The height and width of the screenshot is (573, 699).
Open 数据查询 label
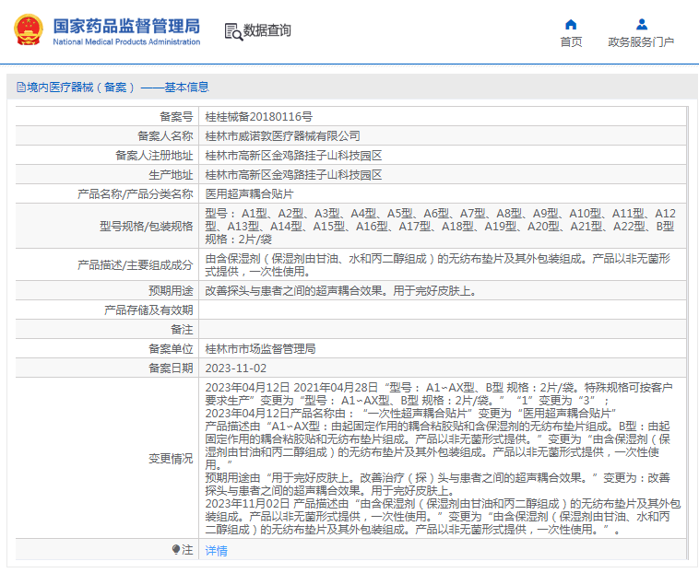click(267, 30)
